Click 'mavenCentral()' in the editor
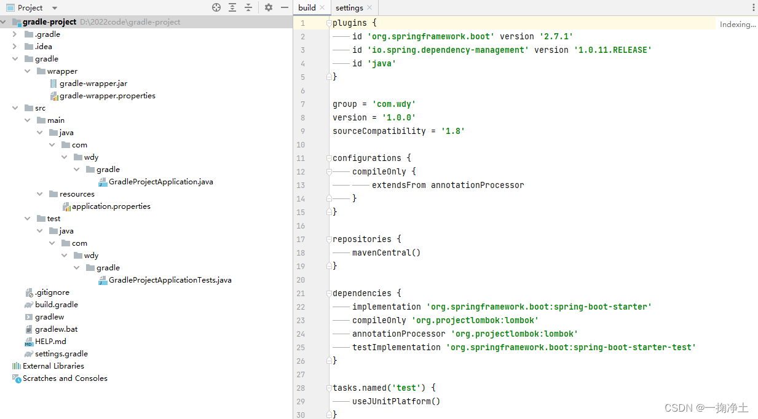The image size is (758, 419). pyautogui.click(x=386, y=253)
